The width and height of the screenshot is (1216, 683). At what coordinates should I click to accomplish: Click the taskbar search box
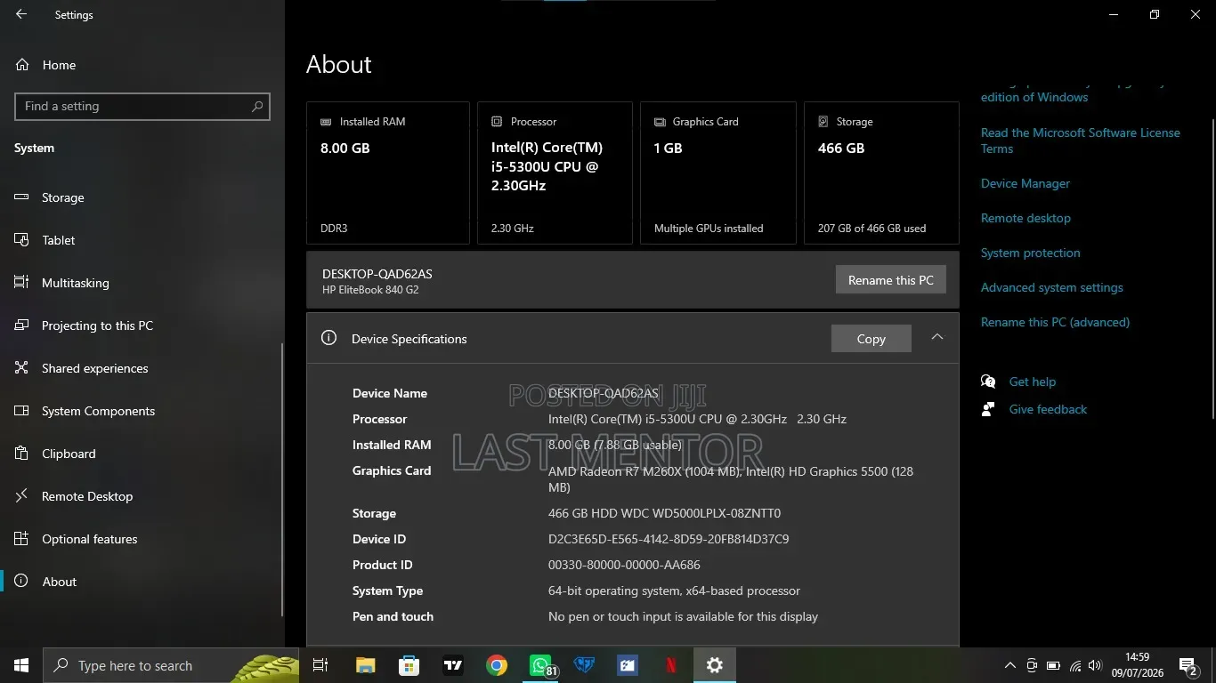tap(171, 665)
